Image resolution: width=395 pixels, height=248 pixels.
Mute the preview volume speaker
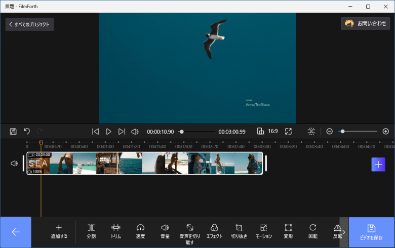tap(135, 132)
